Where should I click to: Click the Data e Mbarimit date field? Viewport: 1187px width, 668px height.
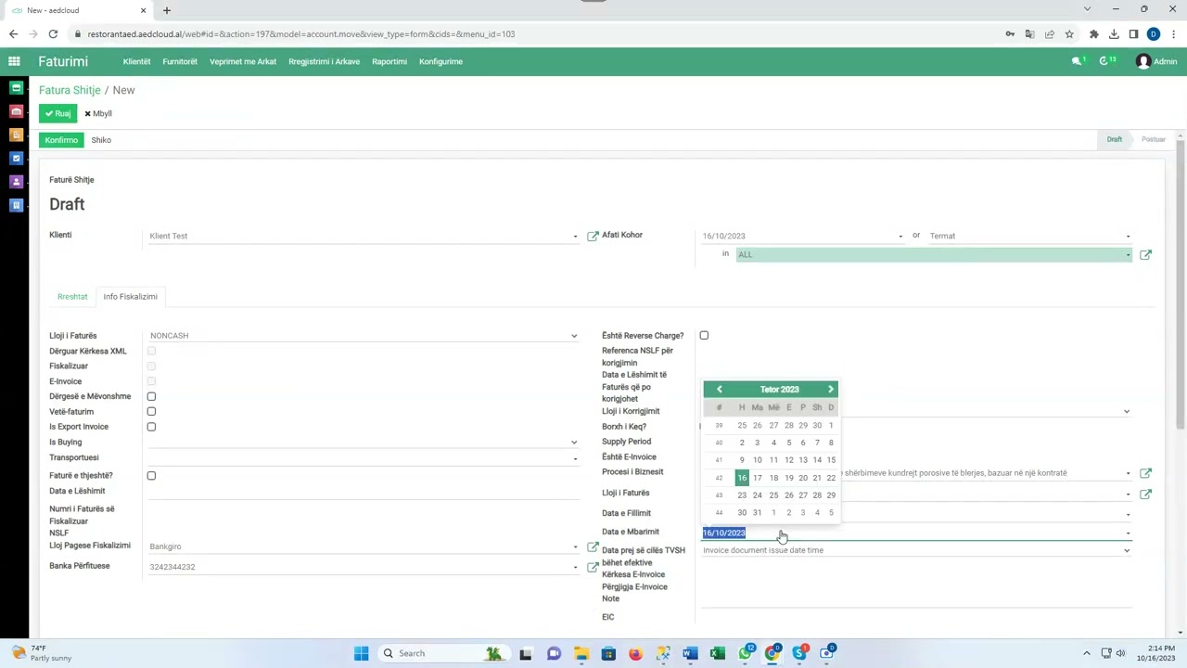click(916, 533)
